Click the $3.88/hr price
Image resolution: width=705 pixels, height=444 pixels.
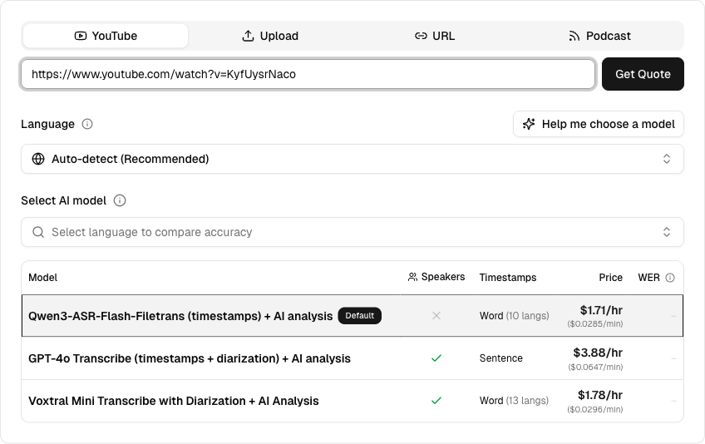(598, 353)
